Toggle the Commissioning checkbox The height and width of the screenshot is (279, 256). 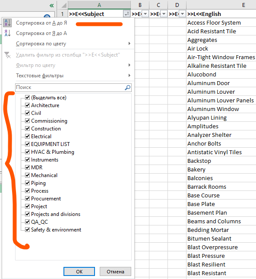[x=27, y=120]
